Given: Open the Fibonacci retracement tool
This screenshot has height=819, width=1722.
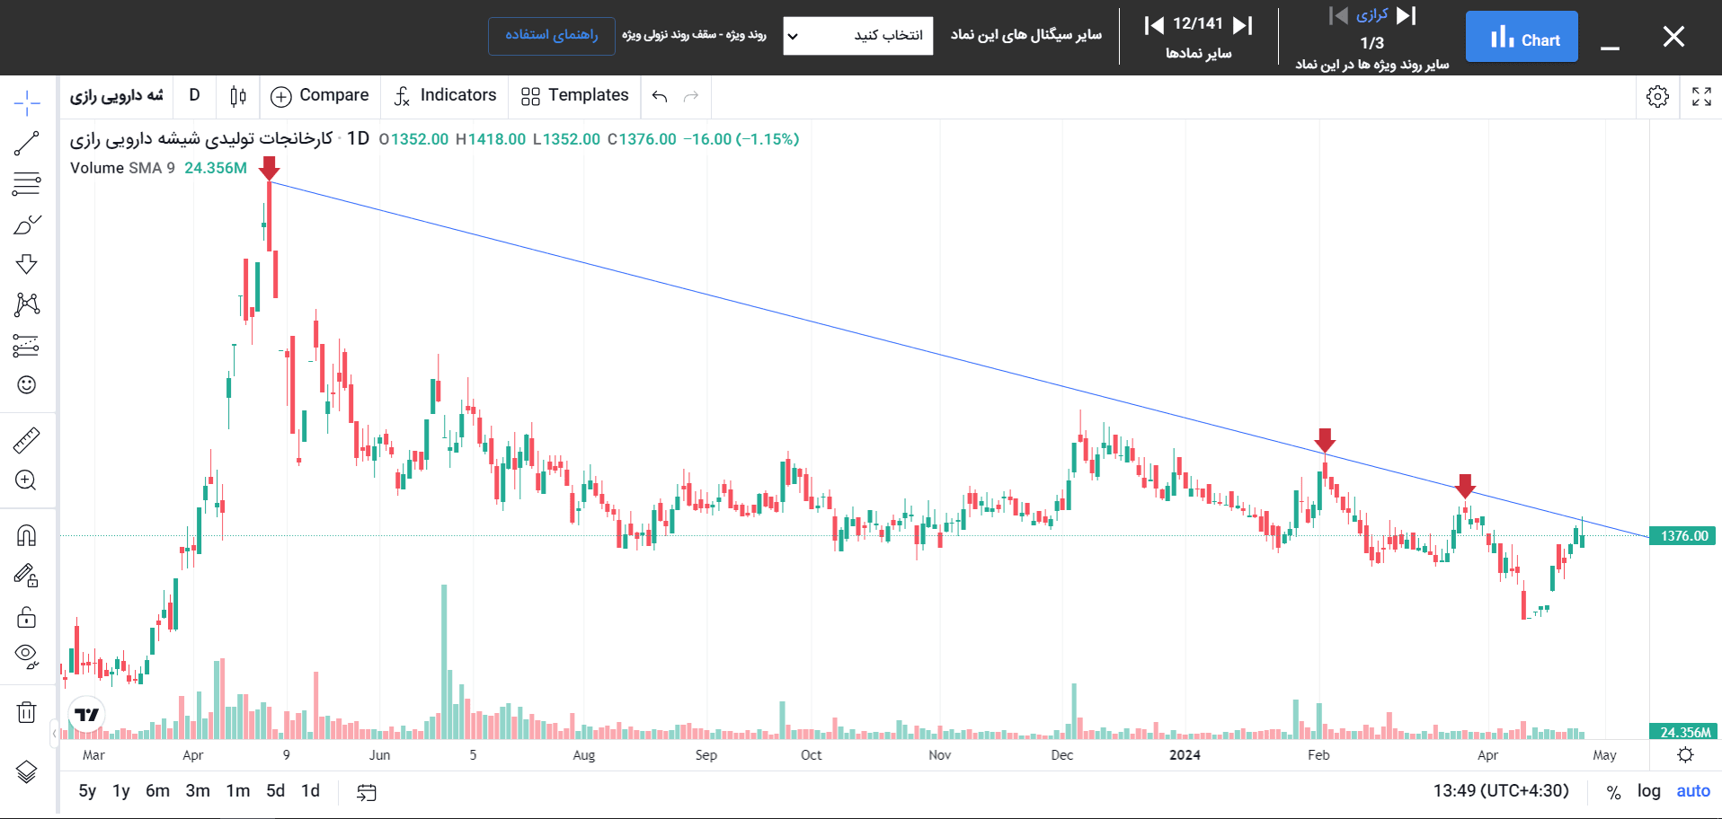Looking at the screenshot, I should point(27,184).
